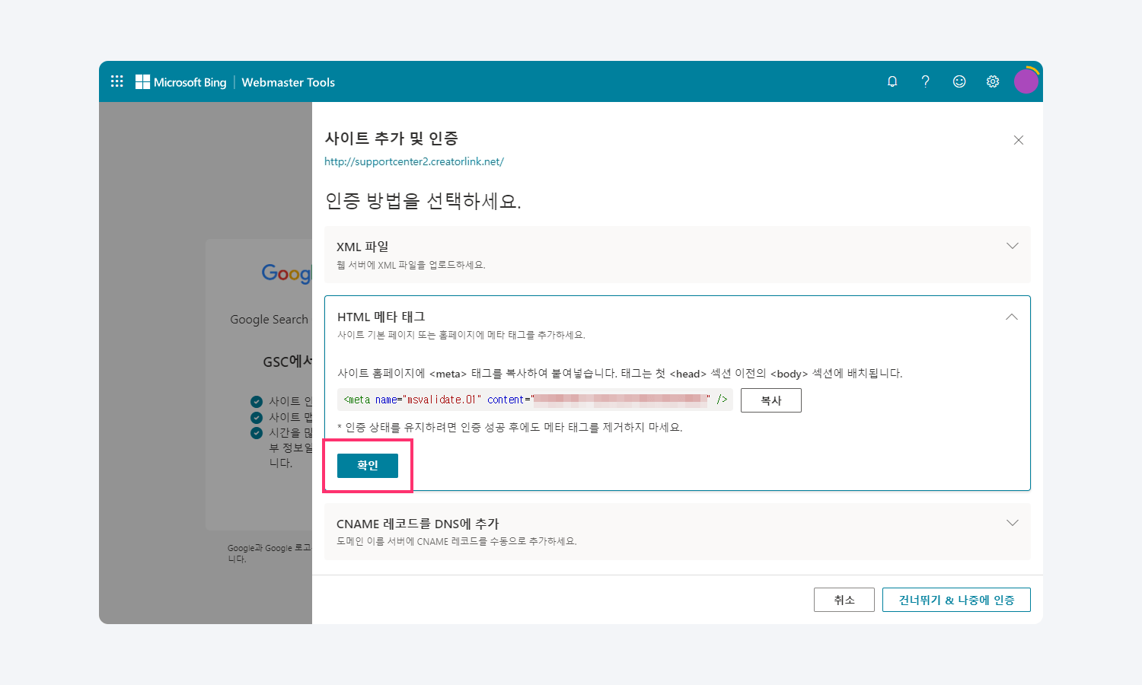Click the feedback smiley face icon
This screenshot has height=685, width=1142.
point(959,81)
